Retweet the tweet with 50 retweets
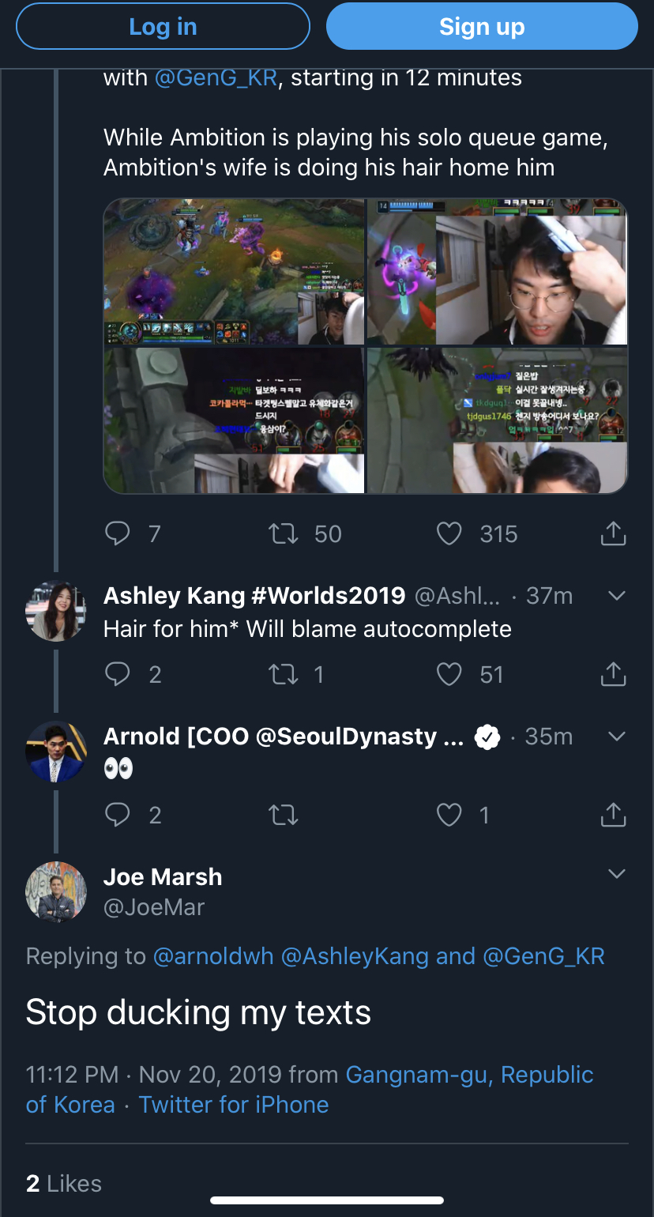 point(284,534)
